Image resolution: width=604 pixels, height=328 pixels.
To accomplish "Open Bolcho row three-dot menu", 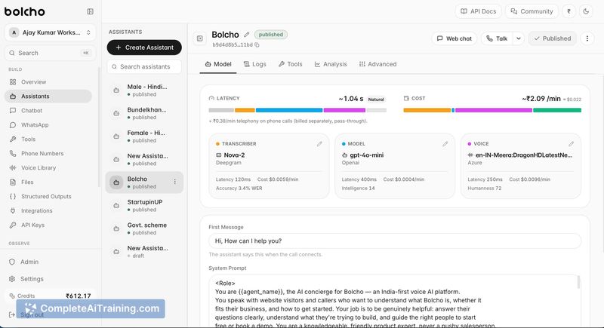I will pyautogui.click(x=175, y=182).
